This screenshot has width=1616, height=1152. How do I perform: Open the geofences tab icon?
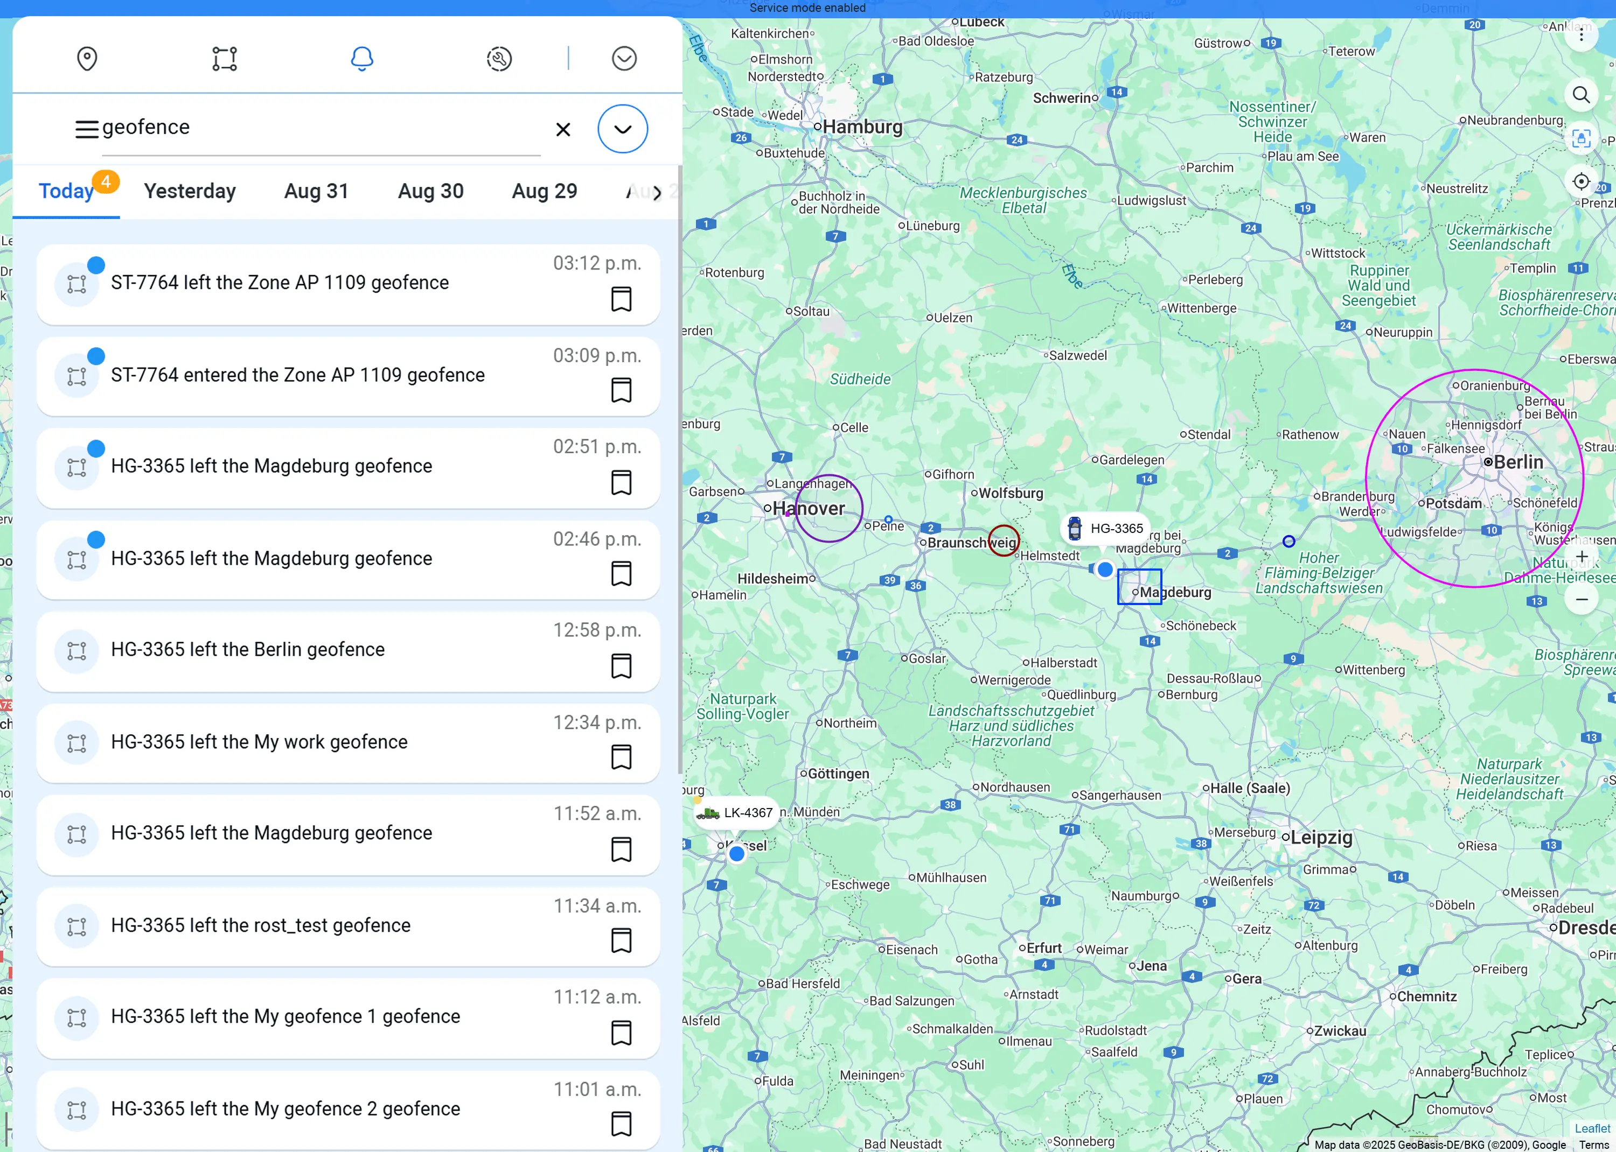224,59
